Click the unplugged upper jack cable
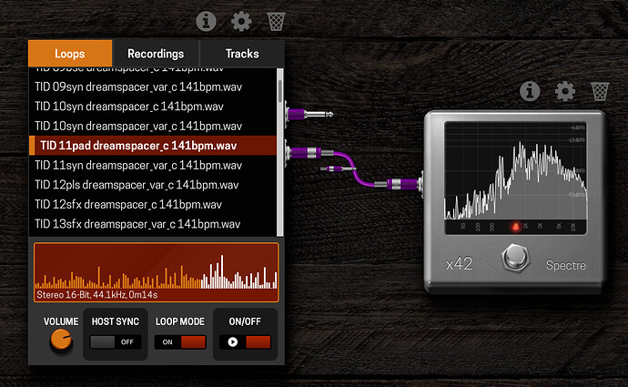Screen dimensions: 628x387 309,114
